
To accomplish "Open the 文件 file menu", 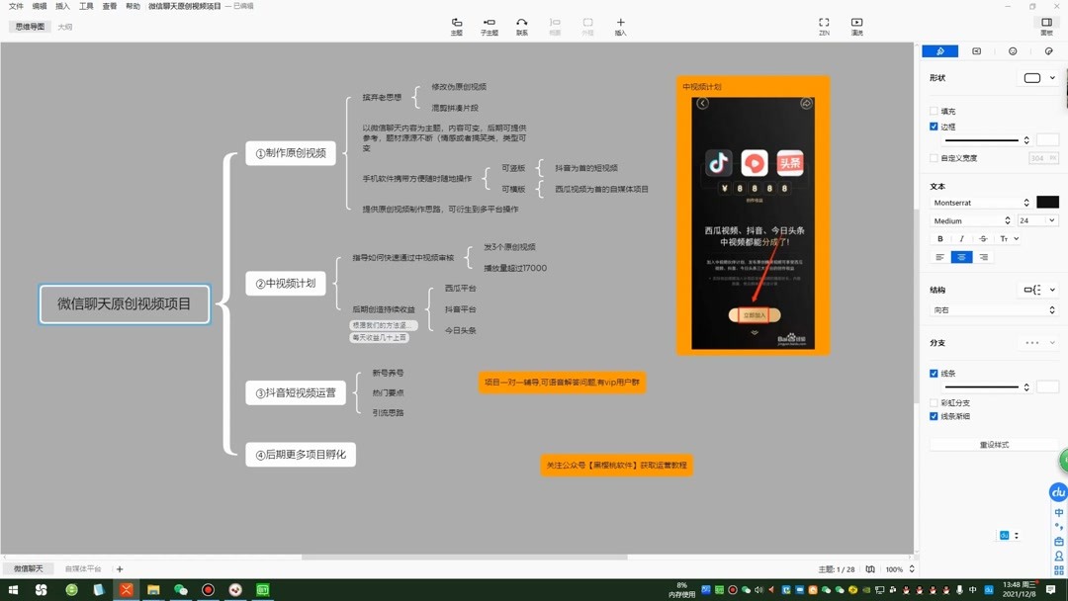I will pos(15,6).
